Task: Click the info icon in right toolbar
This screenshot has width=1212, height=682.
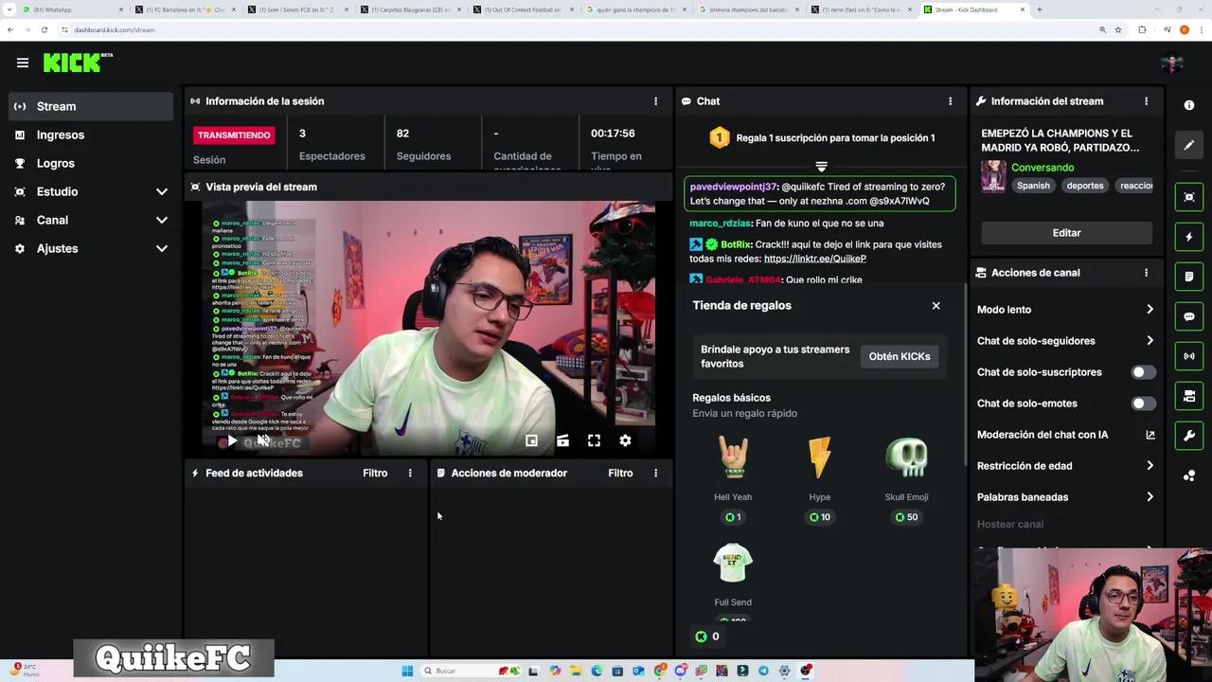Action: click(1189, 105)
